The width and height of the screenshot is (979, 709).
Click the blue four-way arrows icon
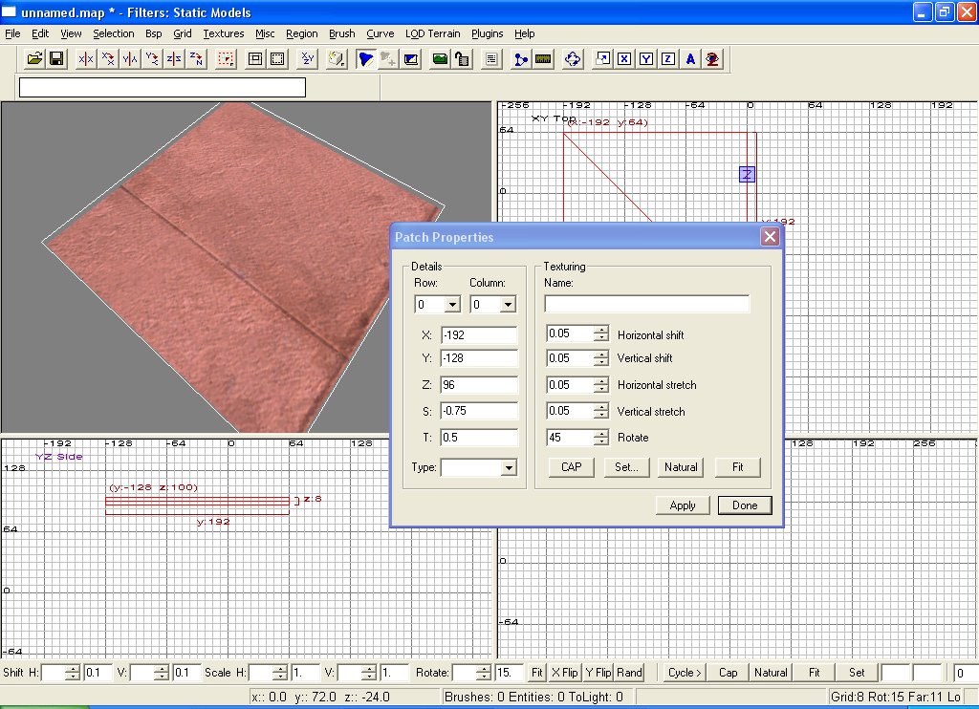click(573, 59)
